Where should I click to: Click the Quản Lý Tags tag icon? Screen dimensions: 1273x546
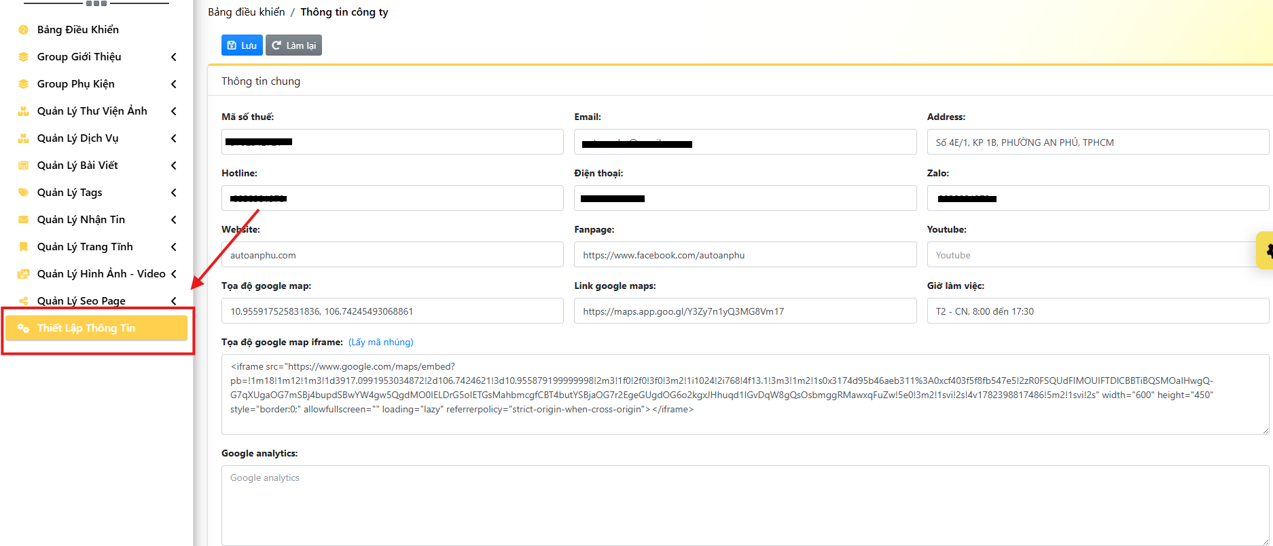(x=23, y=193)
